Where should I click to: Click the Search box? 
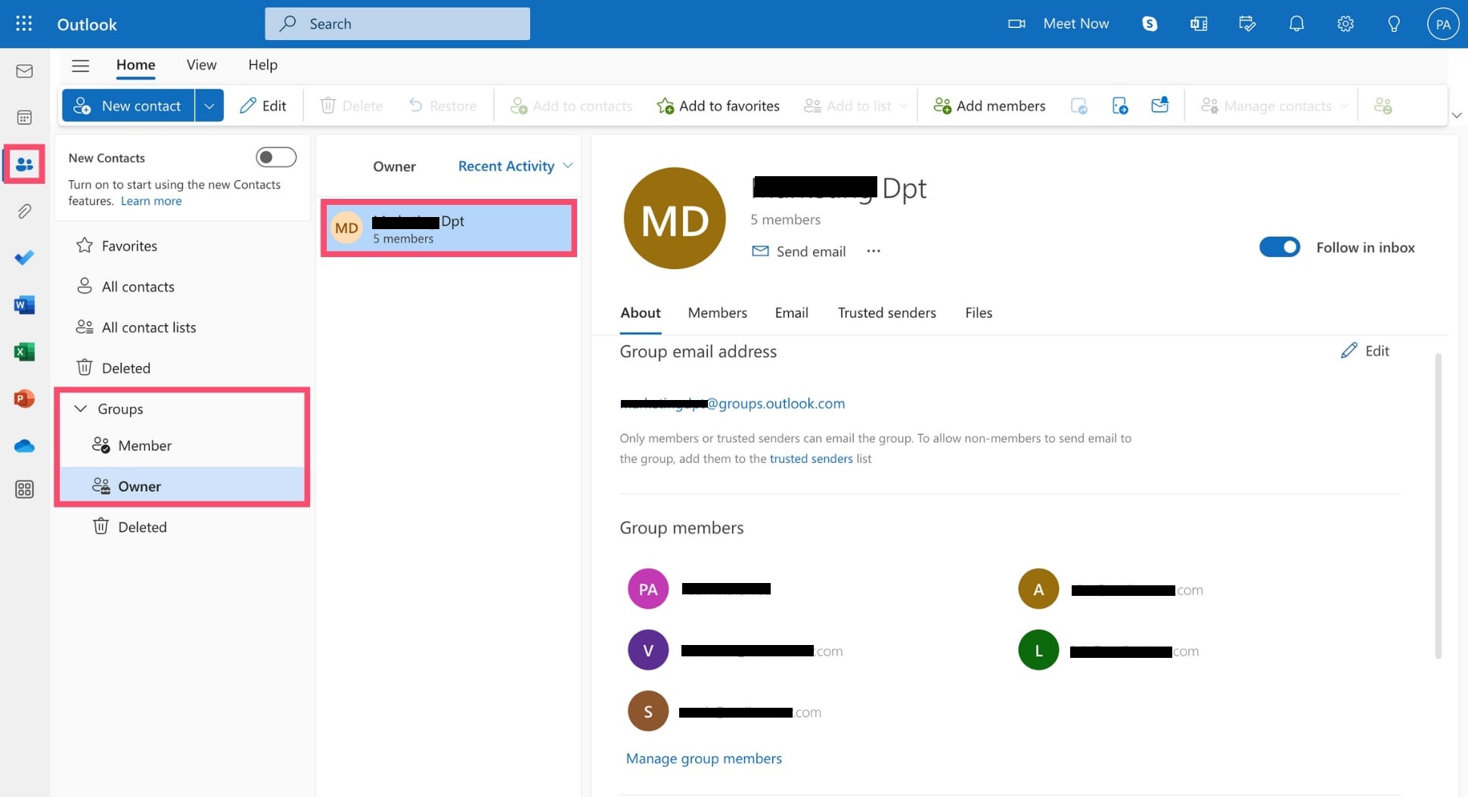pos(397,23)
